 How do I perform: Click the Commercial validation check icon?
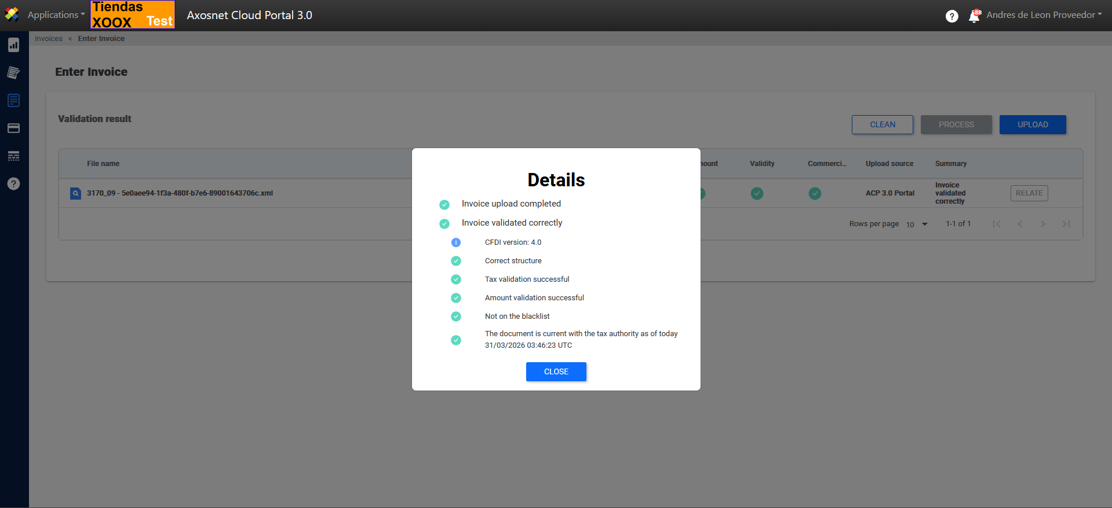pos(815,193)
